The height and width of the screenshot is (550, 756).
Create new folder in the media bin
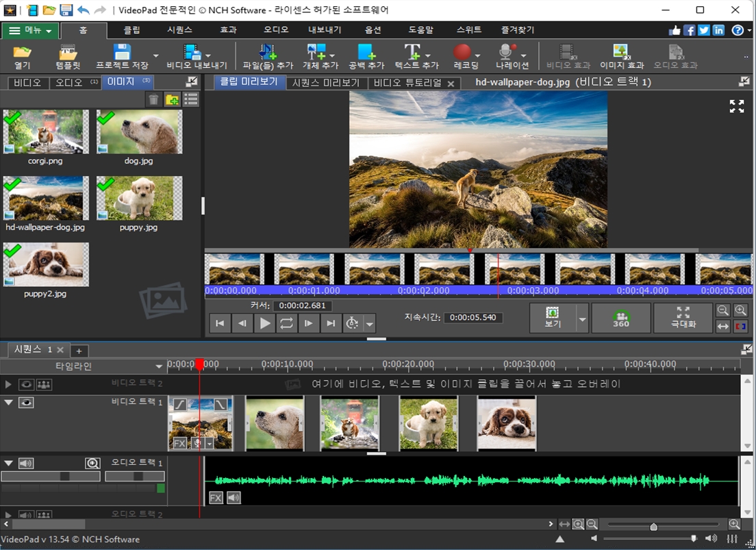pos(172,100)
